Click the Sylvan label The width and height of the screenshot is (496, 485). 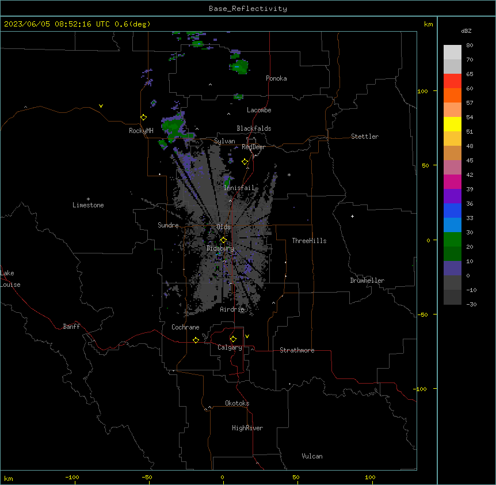(x=224, y=141)
